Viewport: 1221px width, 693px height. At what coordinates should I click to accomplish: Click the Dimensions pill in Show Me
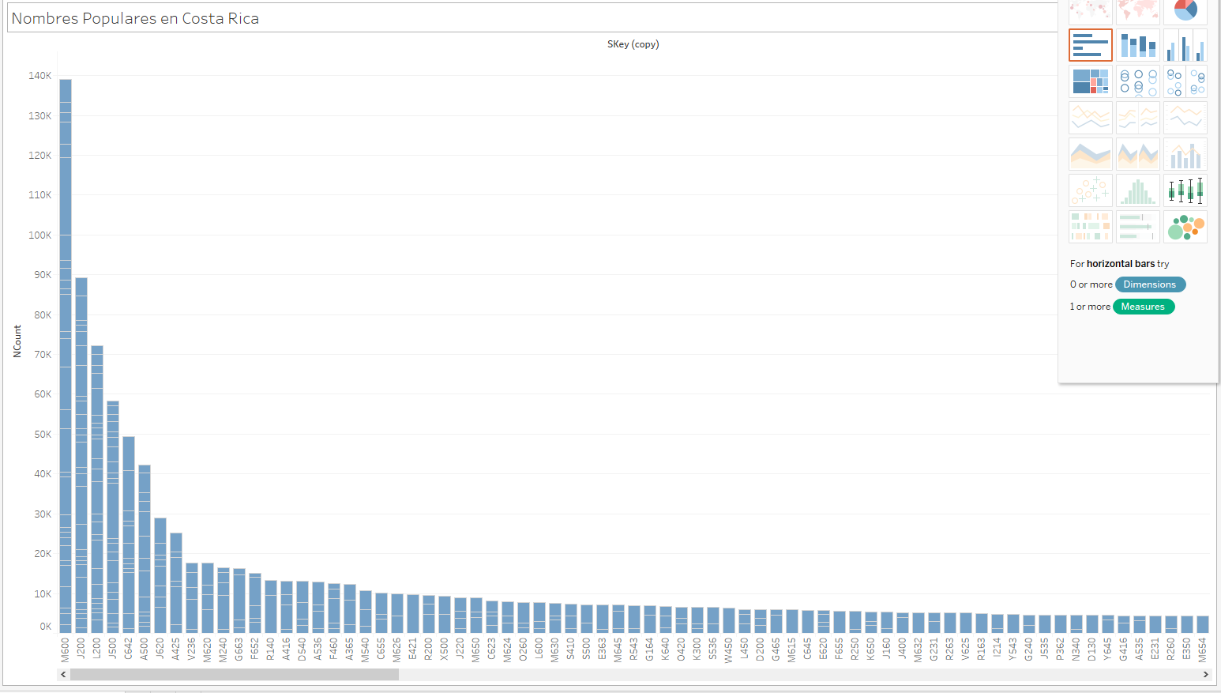1149,284
